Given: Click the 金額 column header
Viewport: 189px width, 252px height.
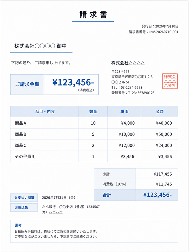Looking at the screenshot, I should point(160,112).
